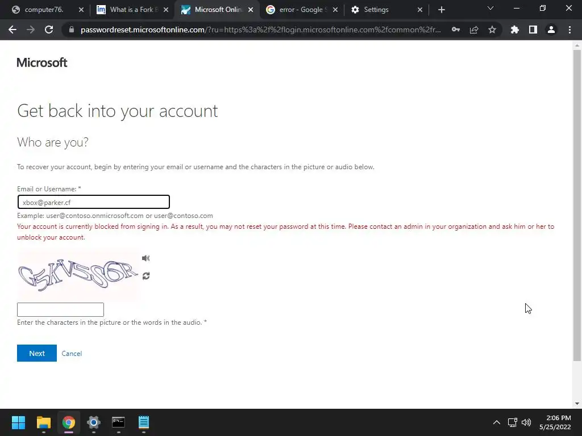Show hidden system tray icons
This screenshot has height=436, width=582.
pyautogui.click(x=497, y=422)
